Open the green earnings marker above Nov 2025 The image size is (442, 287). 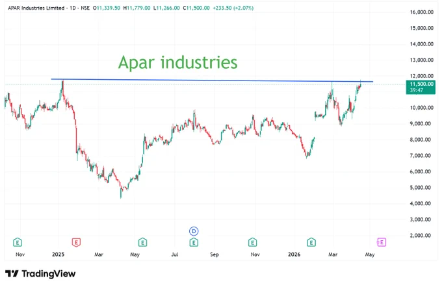[252, 242]
